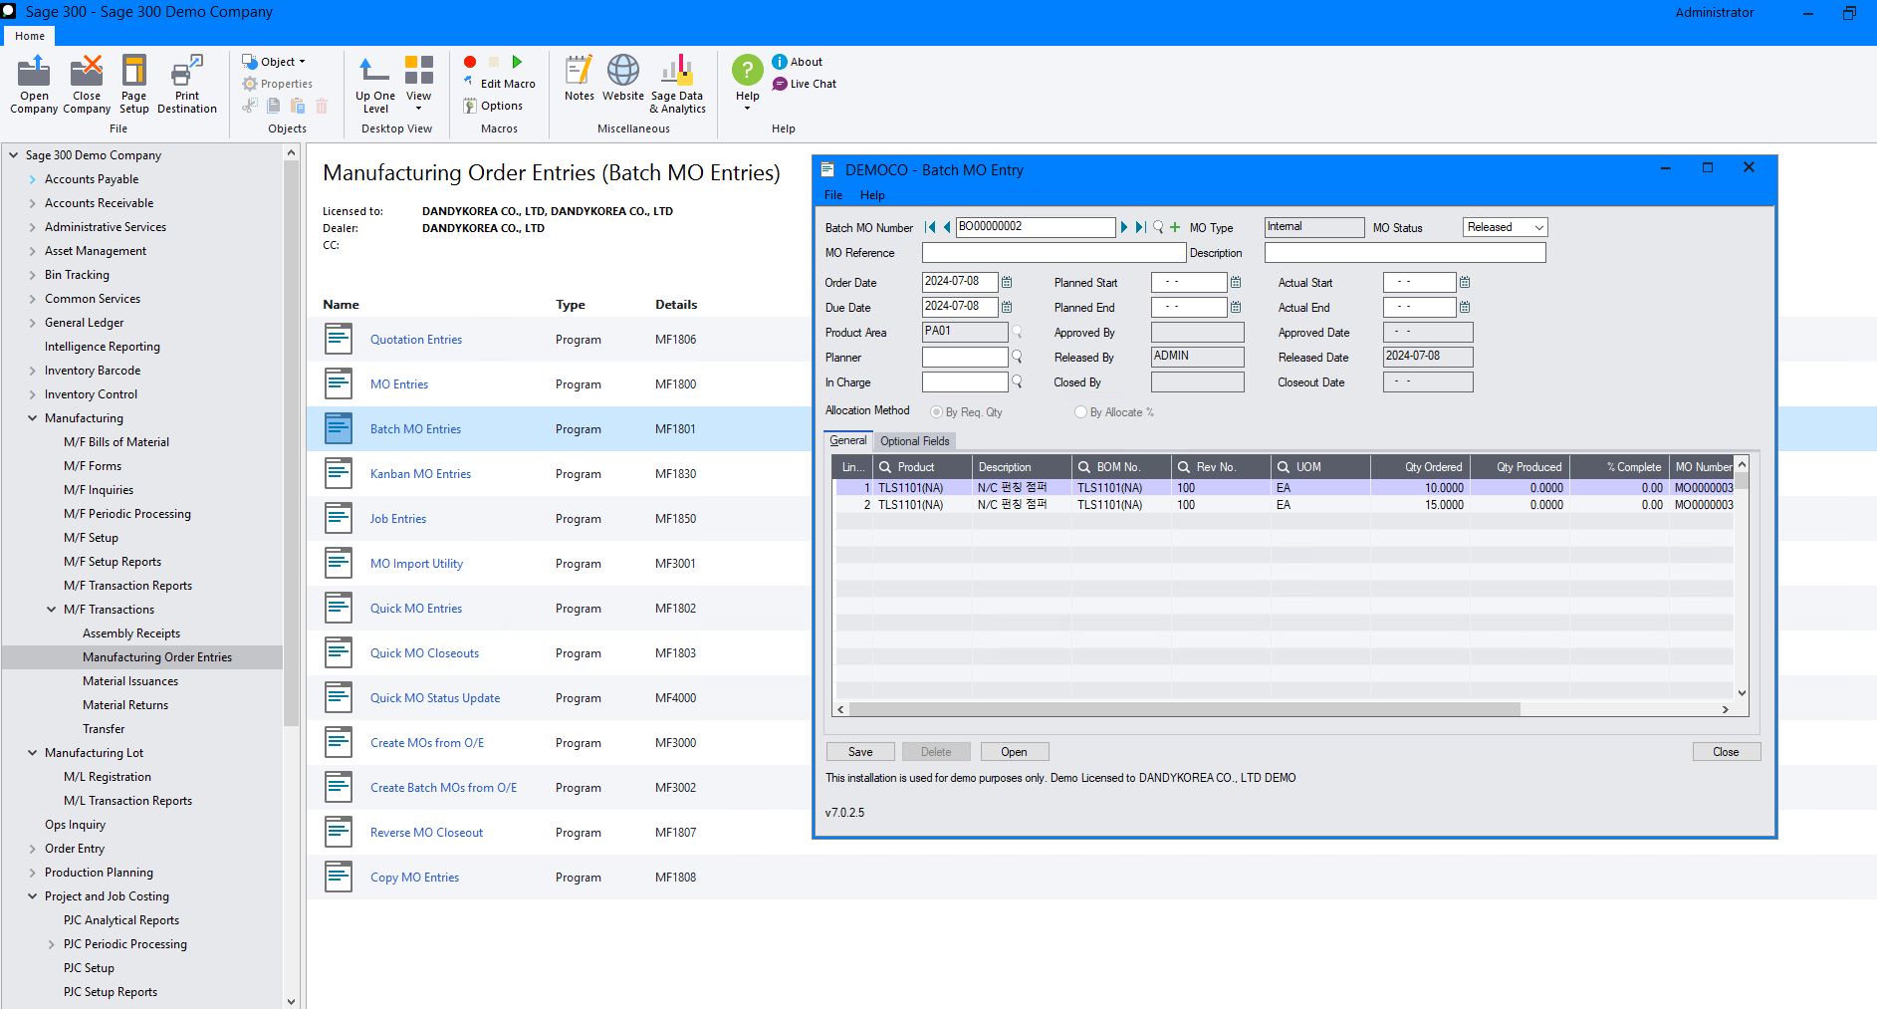Select Material Issuances in the tree
1877x1009 pixels.
[130, 681]
